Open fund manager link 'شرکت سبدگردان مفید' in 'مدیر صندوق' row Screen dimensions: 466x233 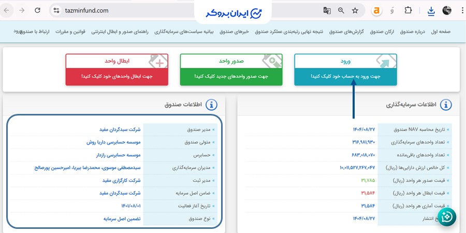[x=120, y=129]
